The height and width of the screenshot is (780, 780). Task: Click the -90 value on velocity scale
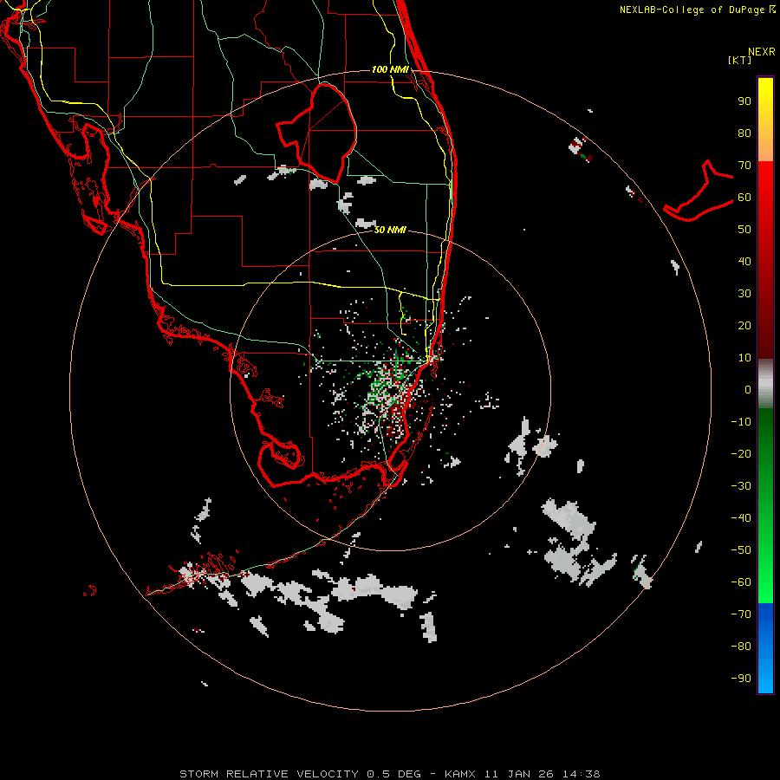741,679
